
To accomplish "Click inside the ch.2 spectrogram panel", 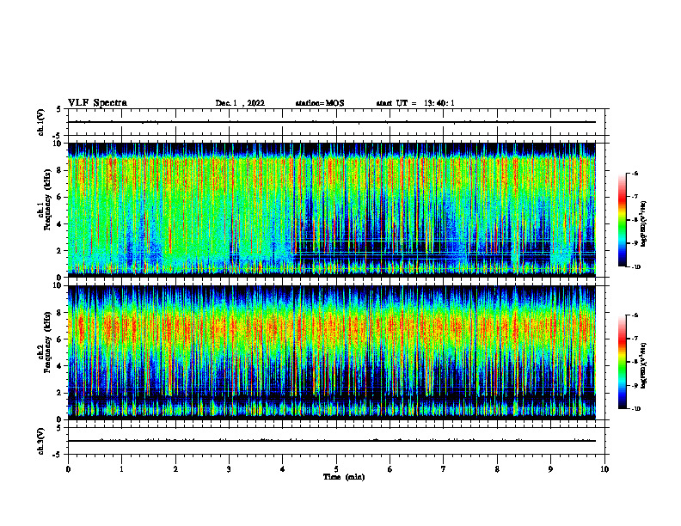I will pyautogui.click(x=332, y=352).
